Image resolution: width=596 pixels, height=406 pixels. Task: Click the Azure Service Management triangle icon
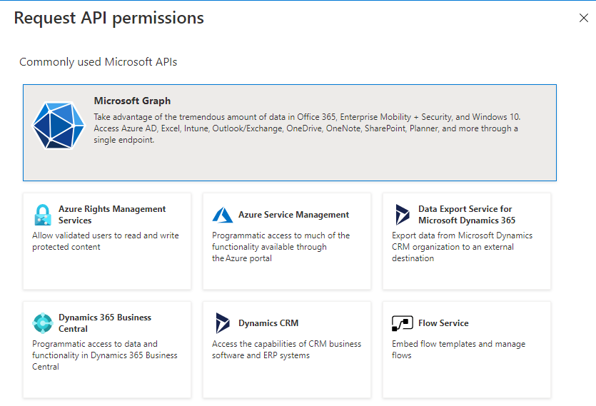[x=223, y=215]
